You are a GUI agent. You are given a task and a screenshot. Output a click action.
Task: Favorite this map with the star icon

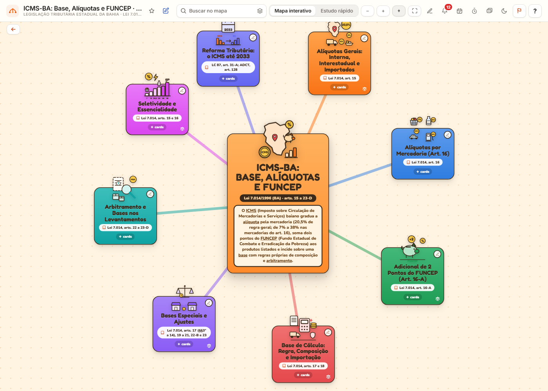pyautogui.click(x=151, y=11)
